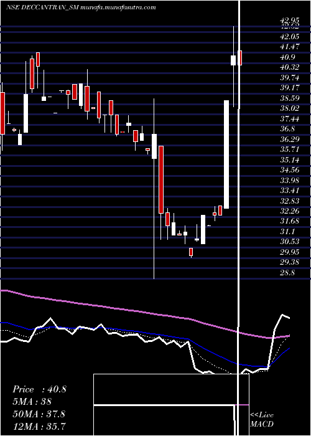Select the 50MA : 37.8 readout
Screen dimensions: 311x436
(x=39, y=414)
